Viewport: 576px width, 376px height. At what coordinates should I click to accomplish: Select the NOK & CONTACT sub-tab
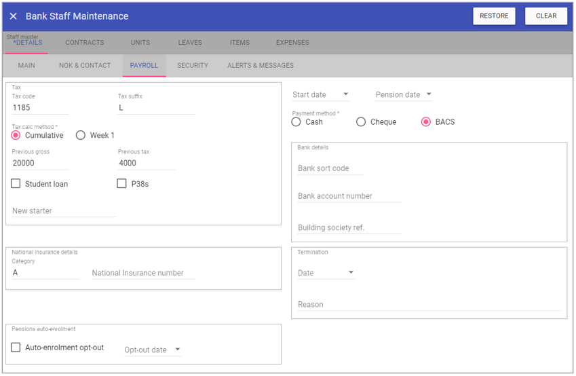[85, 65]
